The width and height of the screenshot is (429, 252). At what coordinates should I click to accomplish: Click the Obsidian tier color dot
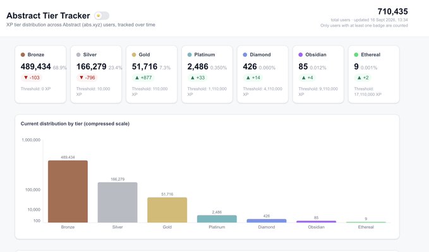[x=300, y=55]
